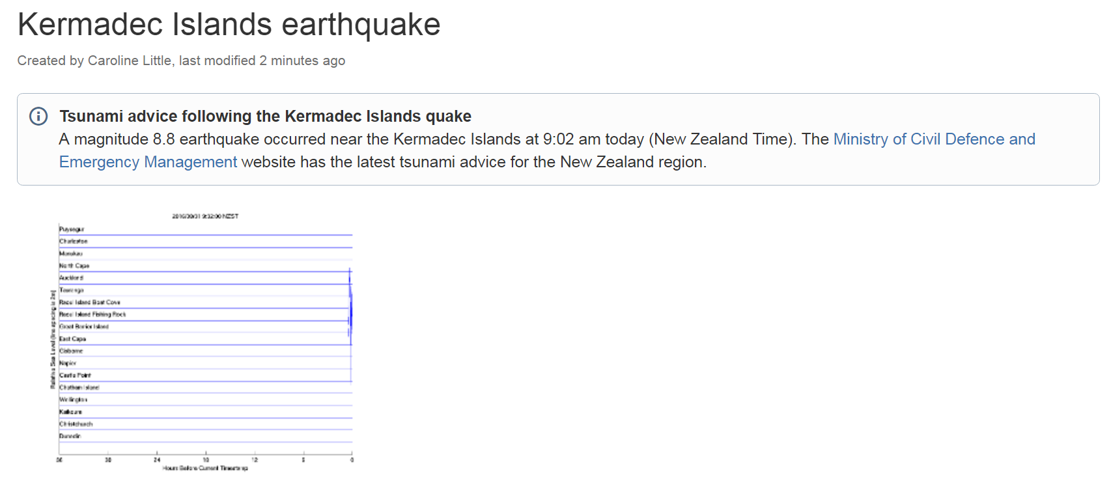Image resolution: width=1111 pixels, height=485 pixels.
Task: Click the Hours Before Current Timestamp axis label
Action: (205, 468)
